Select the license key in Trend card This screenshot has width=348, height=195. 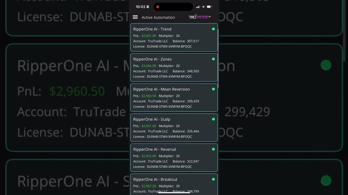(169, 47)
